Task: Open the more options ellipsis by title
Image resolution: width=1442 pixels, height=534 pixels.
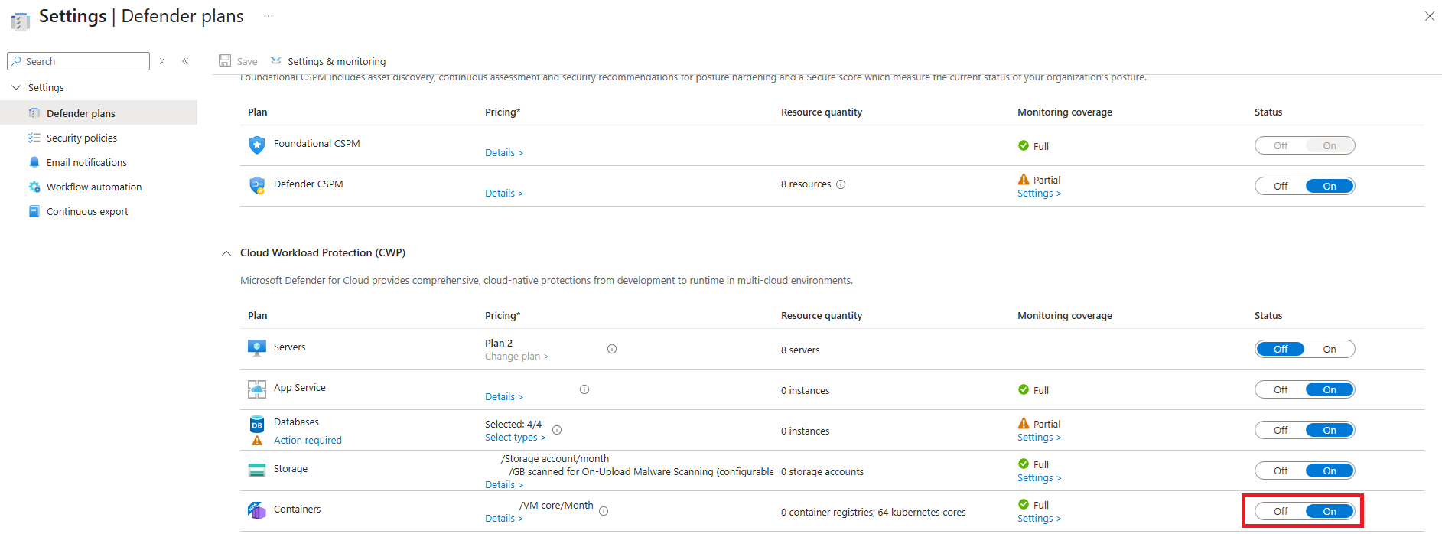Action: [x=269, y=16]
